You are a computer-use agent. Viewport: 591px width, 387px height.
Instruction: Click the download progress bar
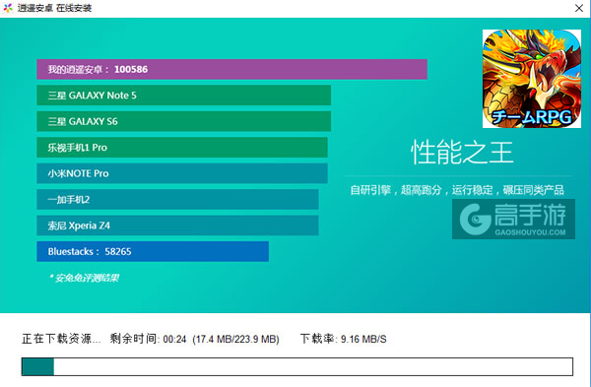point(297,366)
